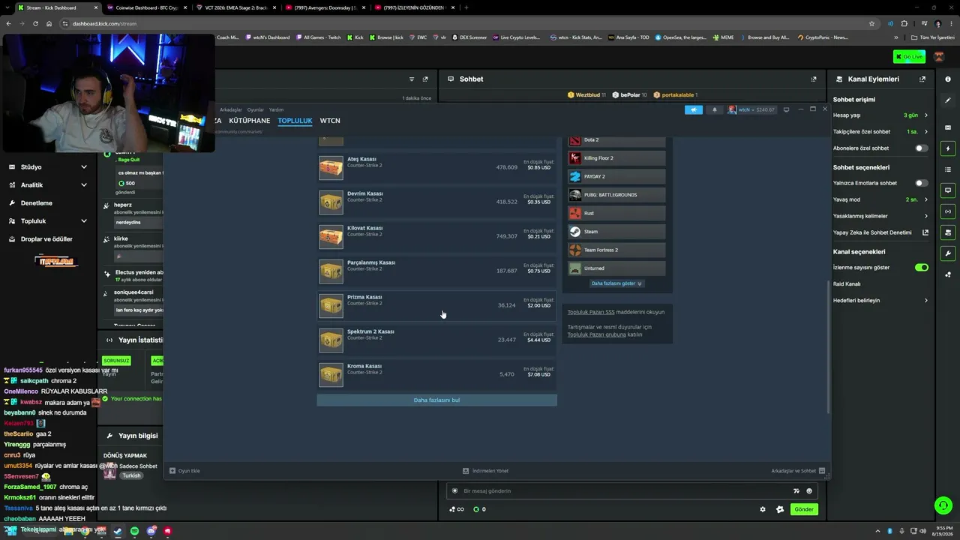Expand Hedefleri belirleyin option
Screen dimensions: 960x540
coord(880,301)
